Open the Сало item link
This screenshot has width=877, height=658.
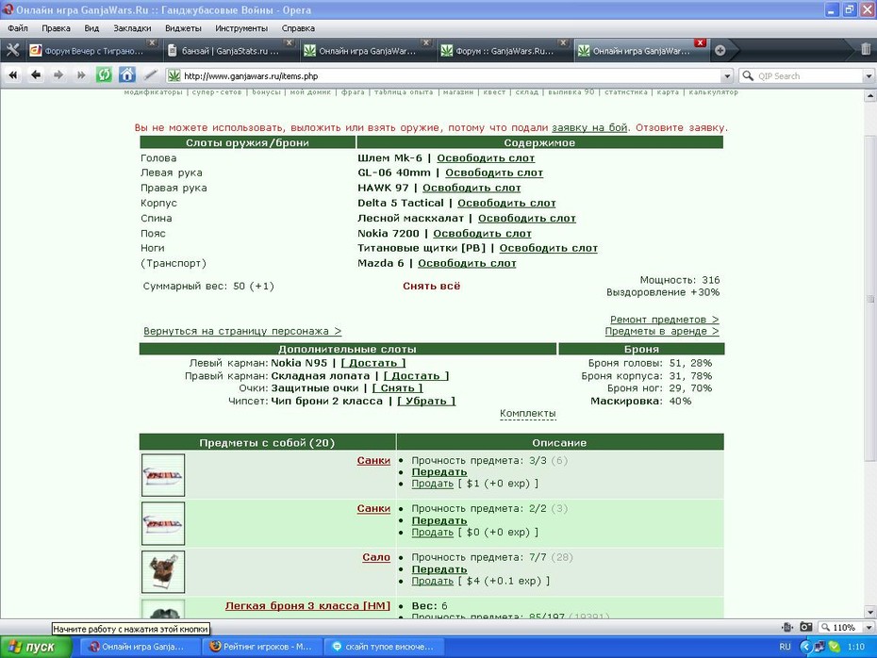pos(376,557)
